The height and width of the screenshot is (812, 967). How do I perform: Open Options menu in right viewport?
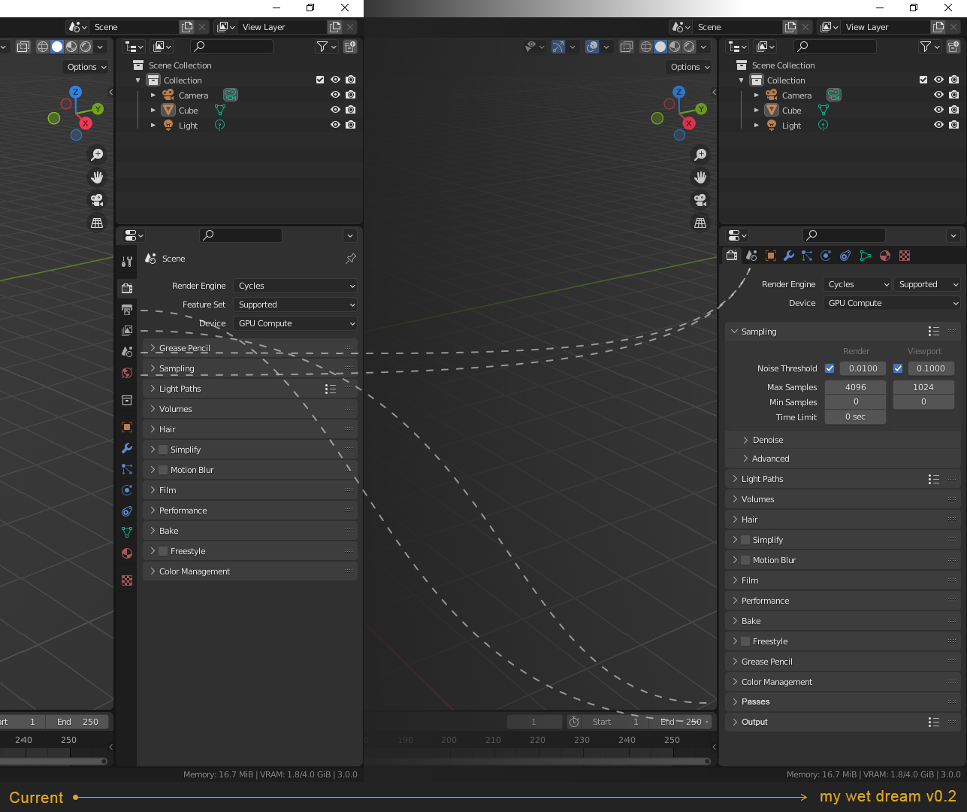690,67
